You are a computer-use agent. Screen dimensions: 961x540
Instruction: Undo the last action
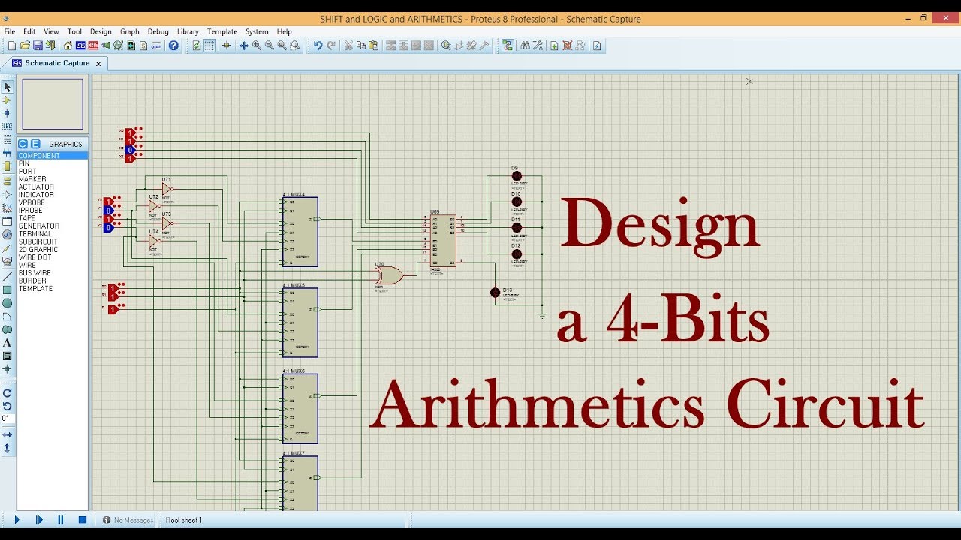(318, 46)
